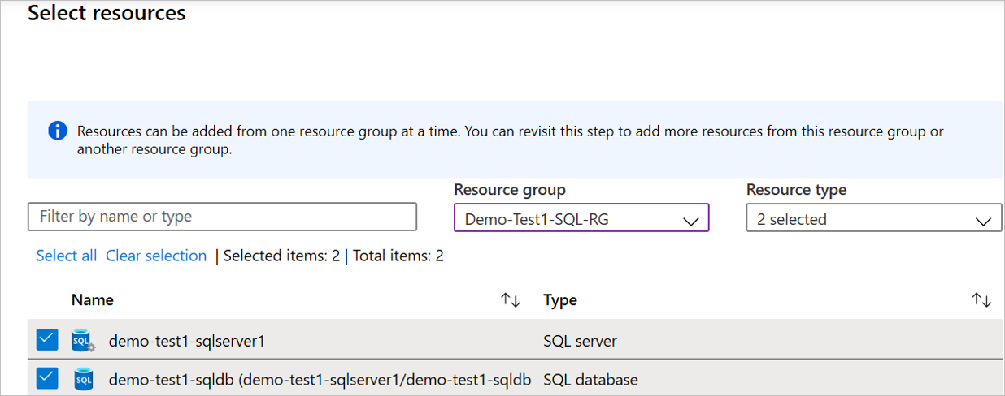This screenshot has width=1005, height=396.
Task: Expand the Resource type '2 selected' dropdown
Action: [873, 219]
